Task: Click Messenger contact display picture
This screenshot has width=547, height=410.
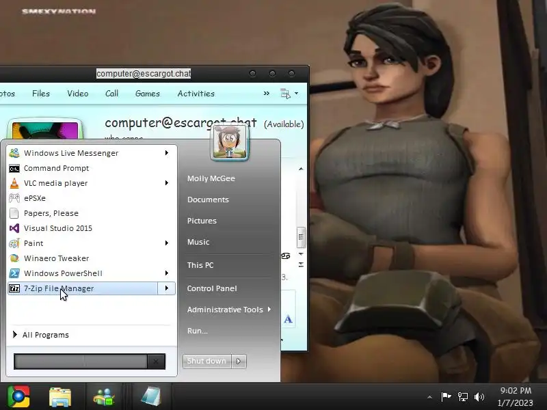Action: (x=45, y=130)
